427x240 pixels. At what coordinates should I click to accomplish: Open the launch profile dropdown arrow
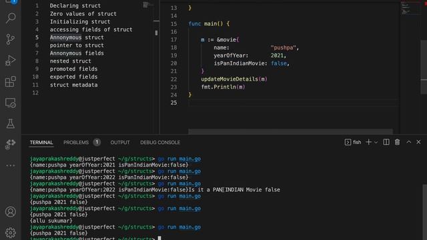(376, 142)
